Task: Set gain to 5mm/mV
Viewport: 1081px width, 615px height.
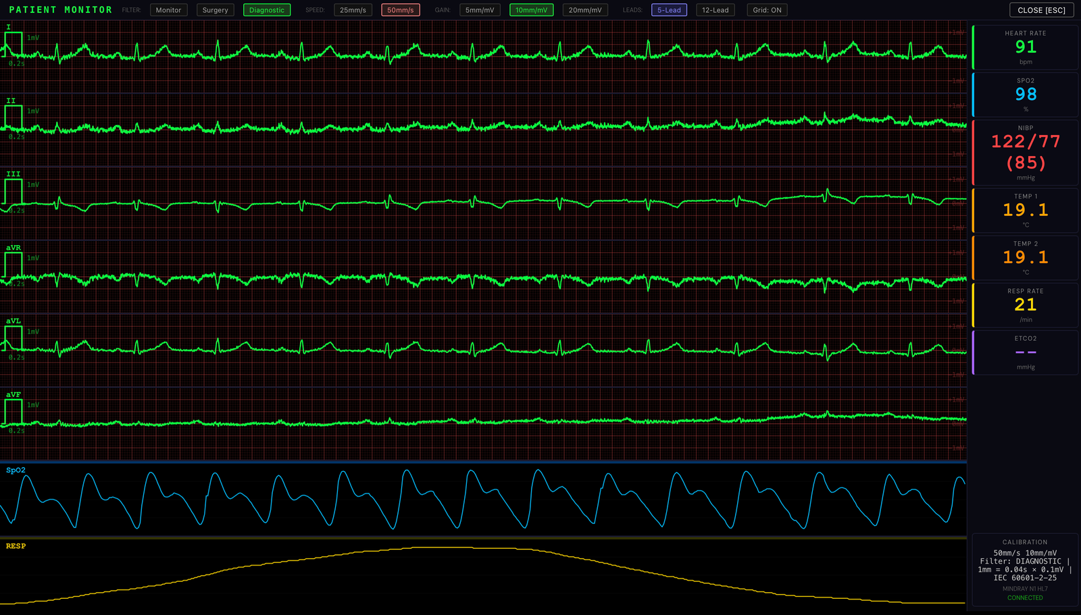Action: click(x=480, y=10)
